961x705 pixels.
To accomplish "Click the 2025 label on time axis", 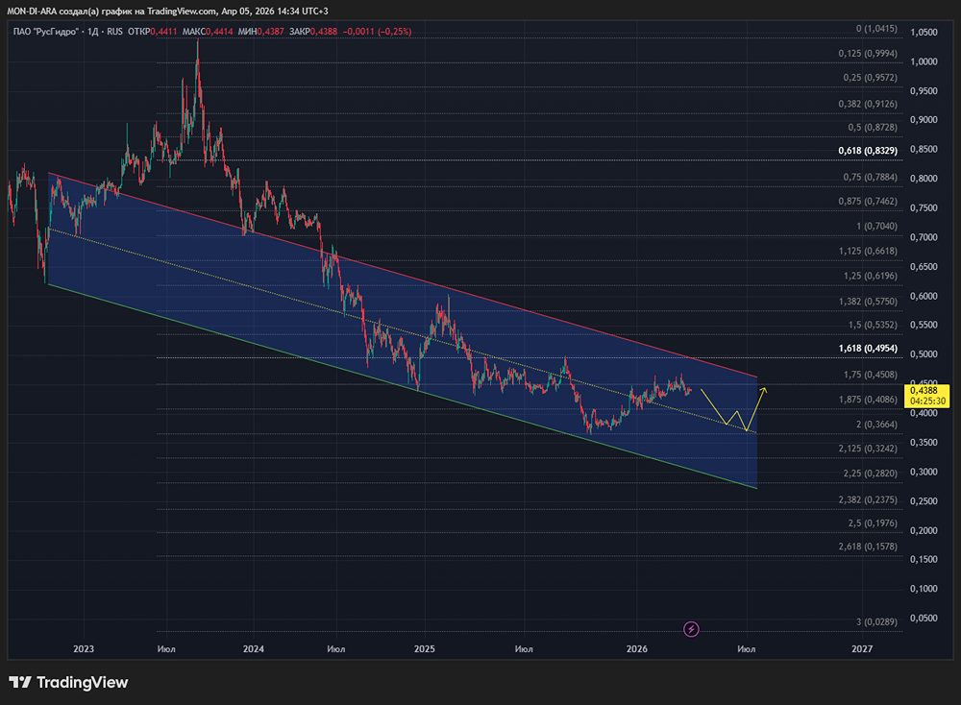I will [x=424, y=648].
